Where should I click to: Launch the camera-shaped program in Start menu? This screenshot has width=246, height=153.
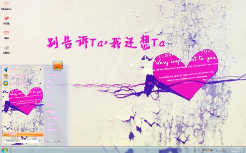(6, 76)
